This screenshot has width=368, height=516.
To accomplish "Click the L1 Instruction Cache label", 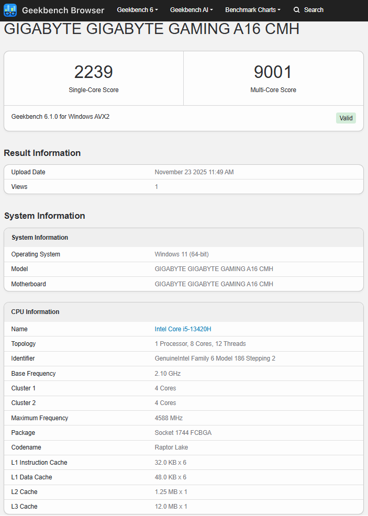I will (x=39, y=463).
